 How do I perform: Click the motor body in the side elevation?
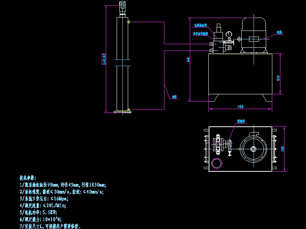point(254,35)
